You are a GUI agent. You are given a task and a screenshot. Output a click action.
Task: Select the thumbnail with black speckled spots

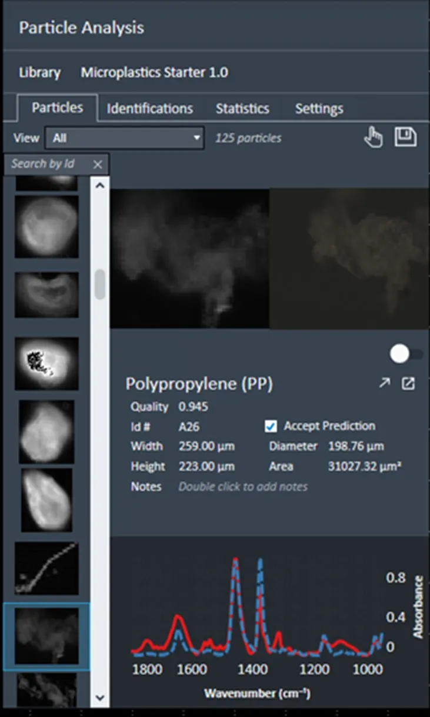(46, 364)
